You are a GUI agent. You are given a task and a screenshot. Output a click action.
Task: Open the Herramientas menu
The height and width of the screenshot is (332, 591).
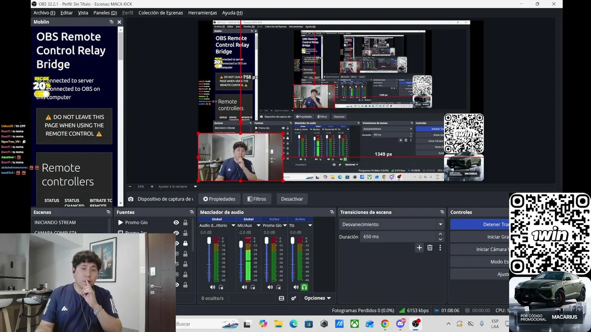coord(203,13)
